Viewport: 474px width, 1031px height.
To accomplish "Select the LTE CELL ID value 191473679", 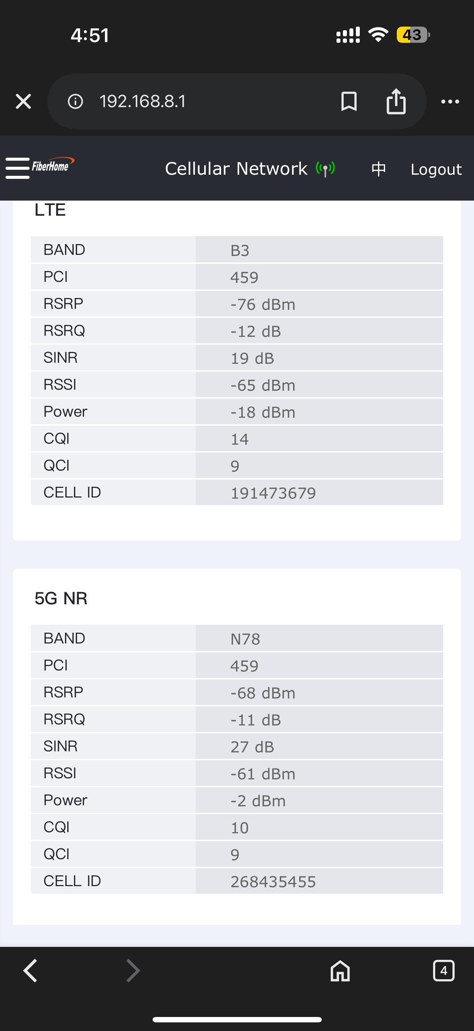I will click(x=273, y=493).
